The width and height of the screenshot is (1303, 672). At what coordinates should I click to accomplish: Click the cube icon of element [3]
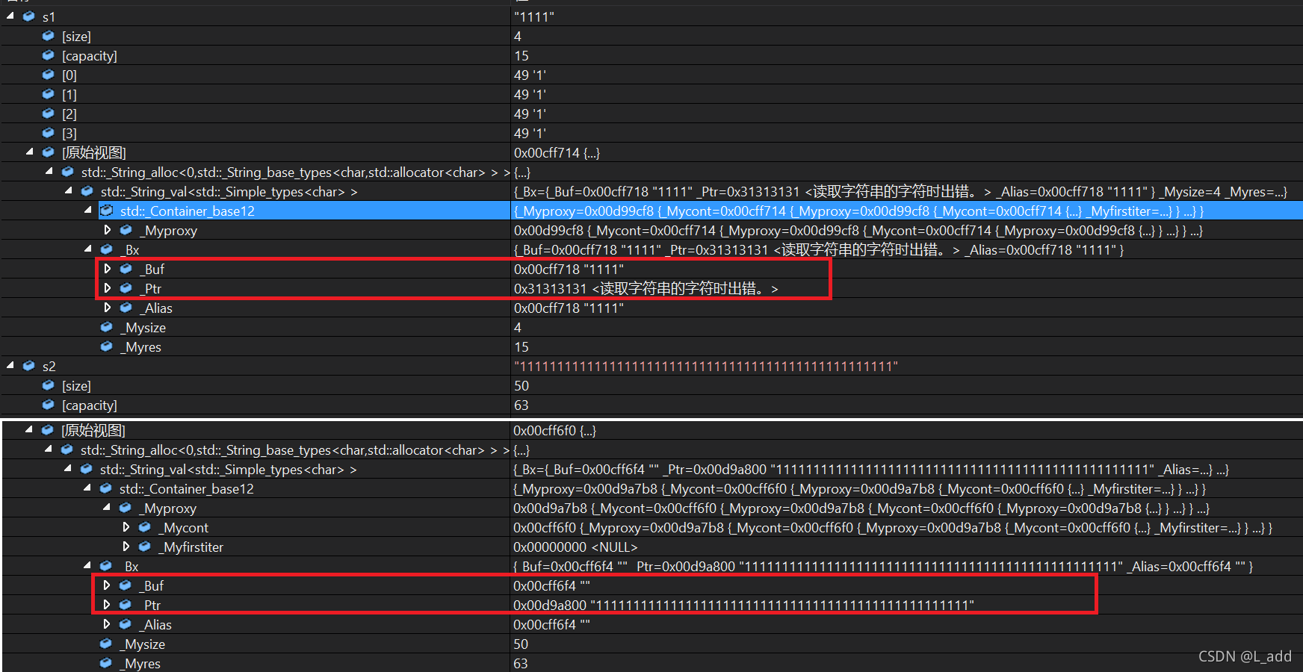click(49, 133)
